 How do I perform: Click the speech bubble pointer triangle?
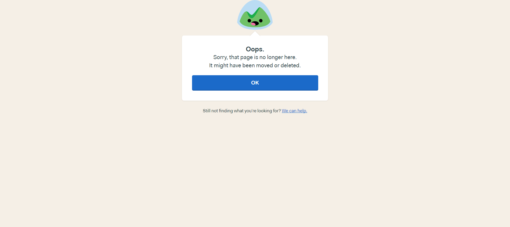coord(255,33)
